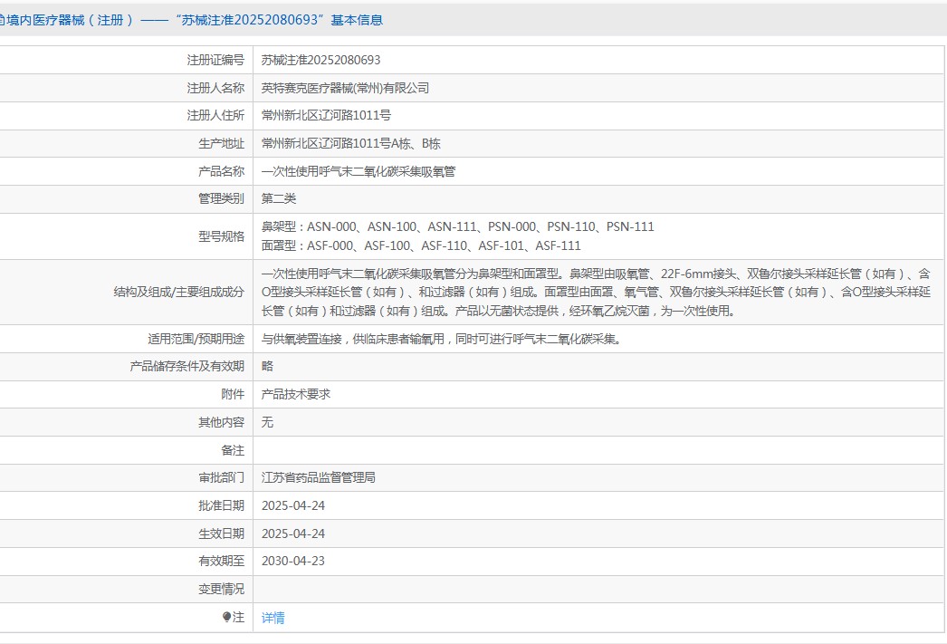Click the 变更情况 row label
947x644 pixels.
221,589
